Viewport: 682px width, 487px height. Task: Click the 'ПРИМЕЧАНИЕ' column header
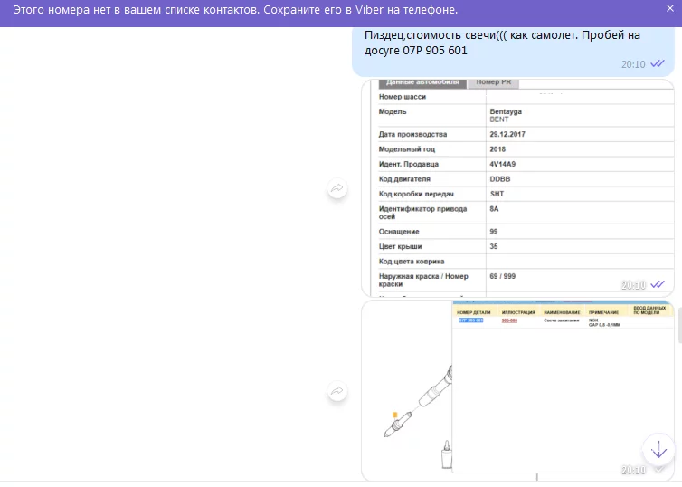click(x=603, y=312)
